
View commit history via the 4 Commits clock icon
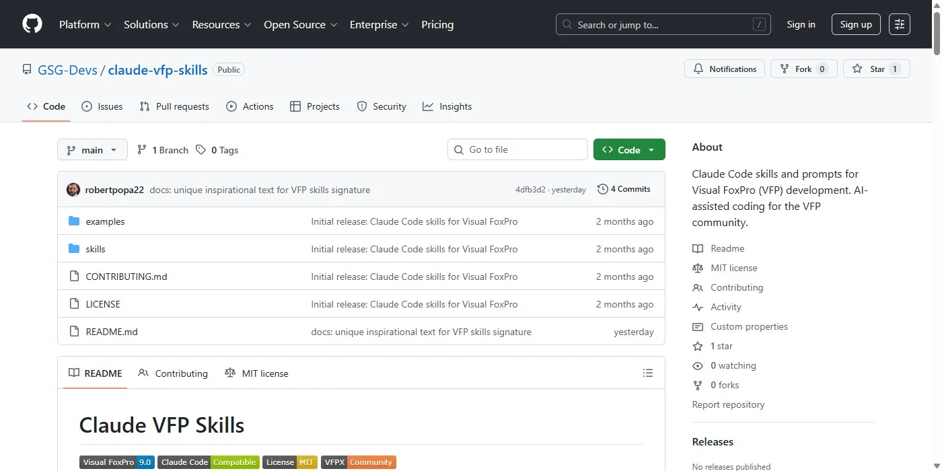[602, 189]
